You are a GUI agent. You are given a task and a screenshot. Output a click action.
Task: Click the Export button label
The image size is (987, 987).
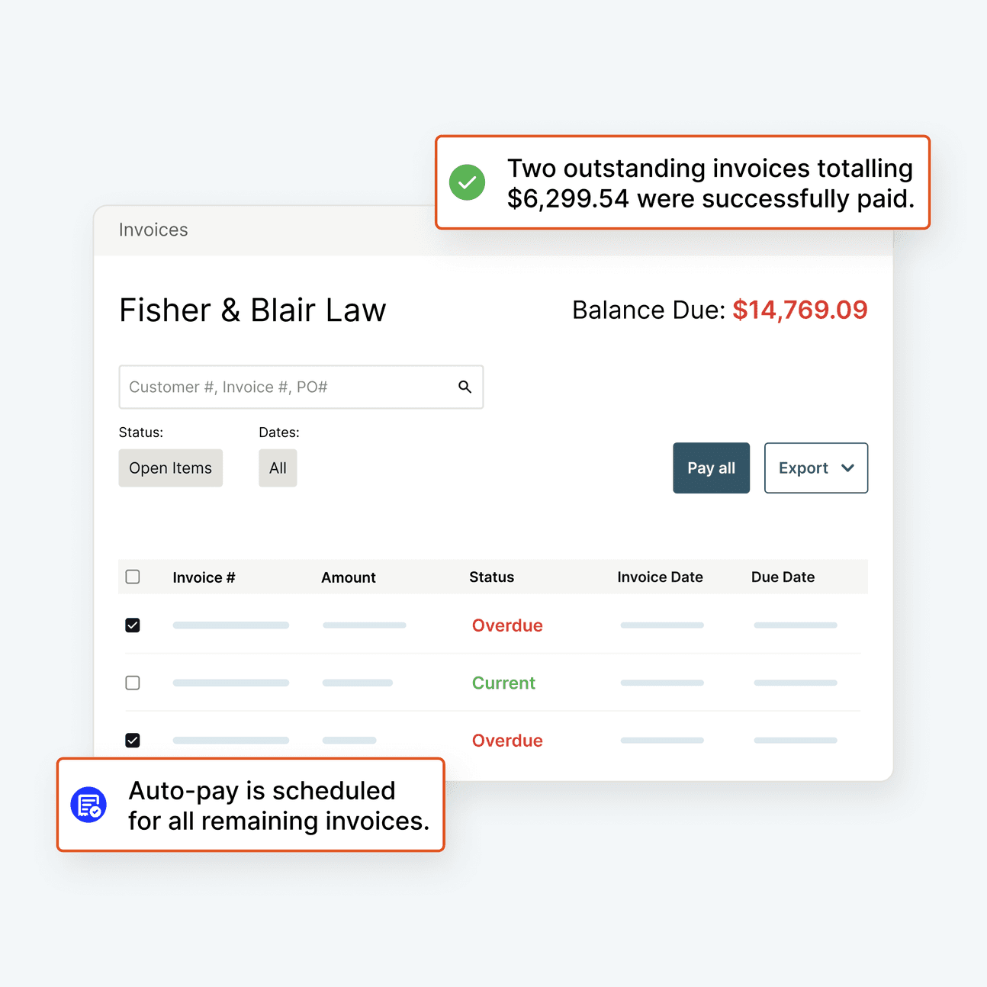coord(803,468)
